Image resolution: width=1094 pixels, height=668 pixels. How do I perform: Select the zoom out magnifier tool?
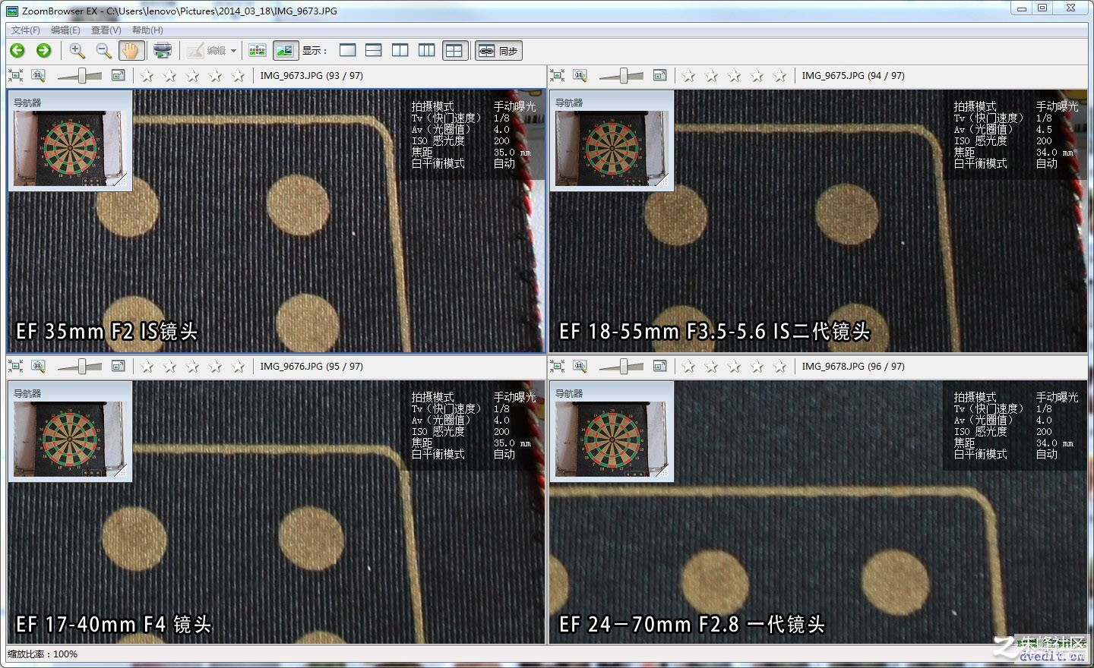click(104, 51)
